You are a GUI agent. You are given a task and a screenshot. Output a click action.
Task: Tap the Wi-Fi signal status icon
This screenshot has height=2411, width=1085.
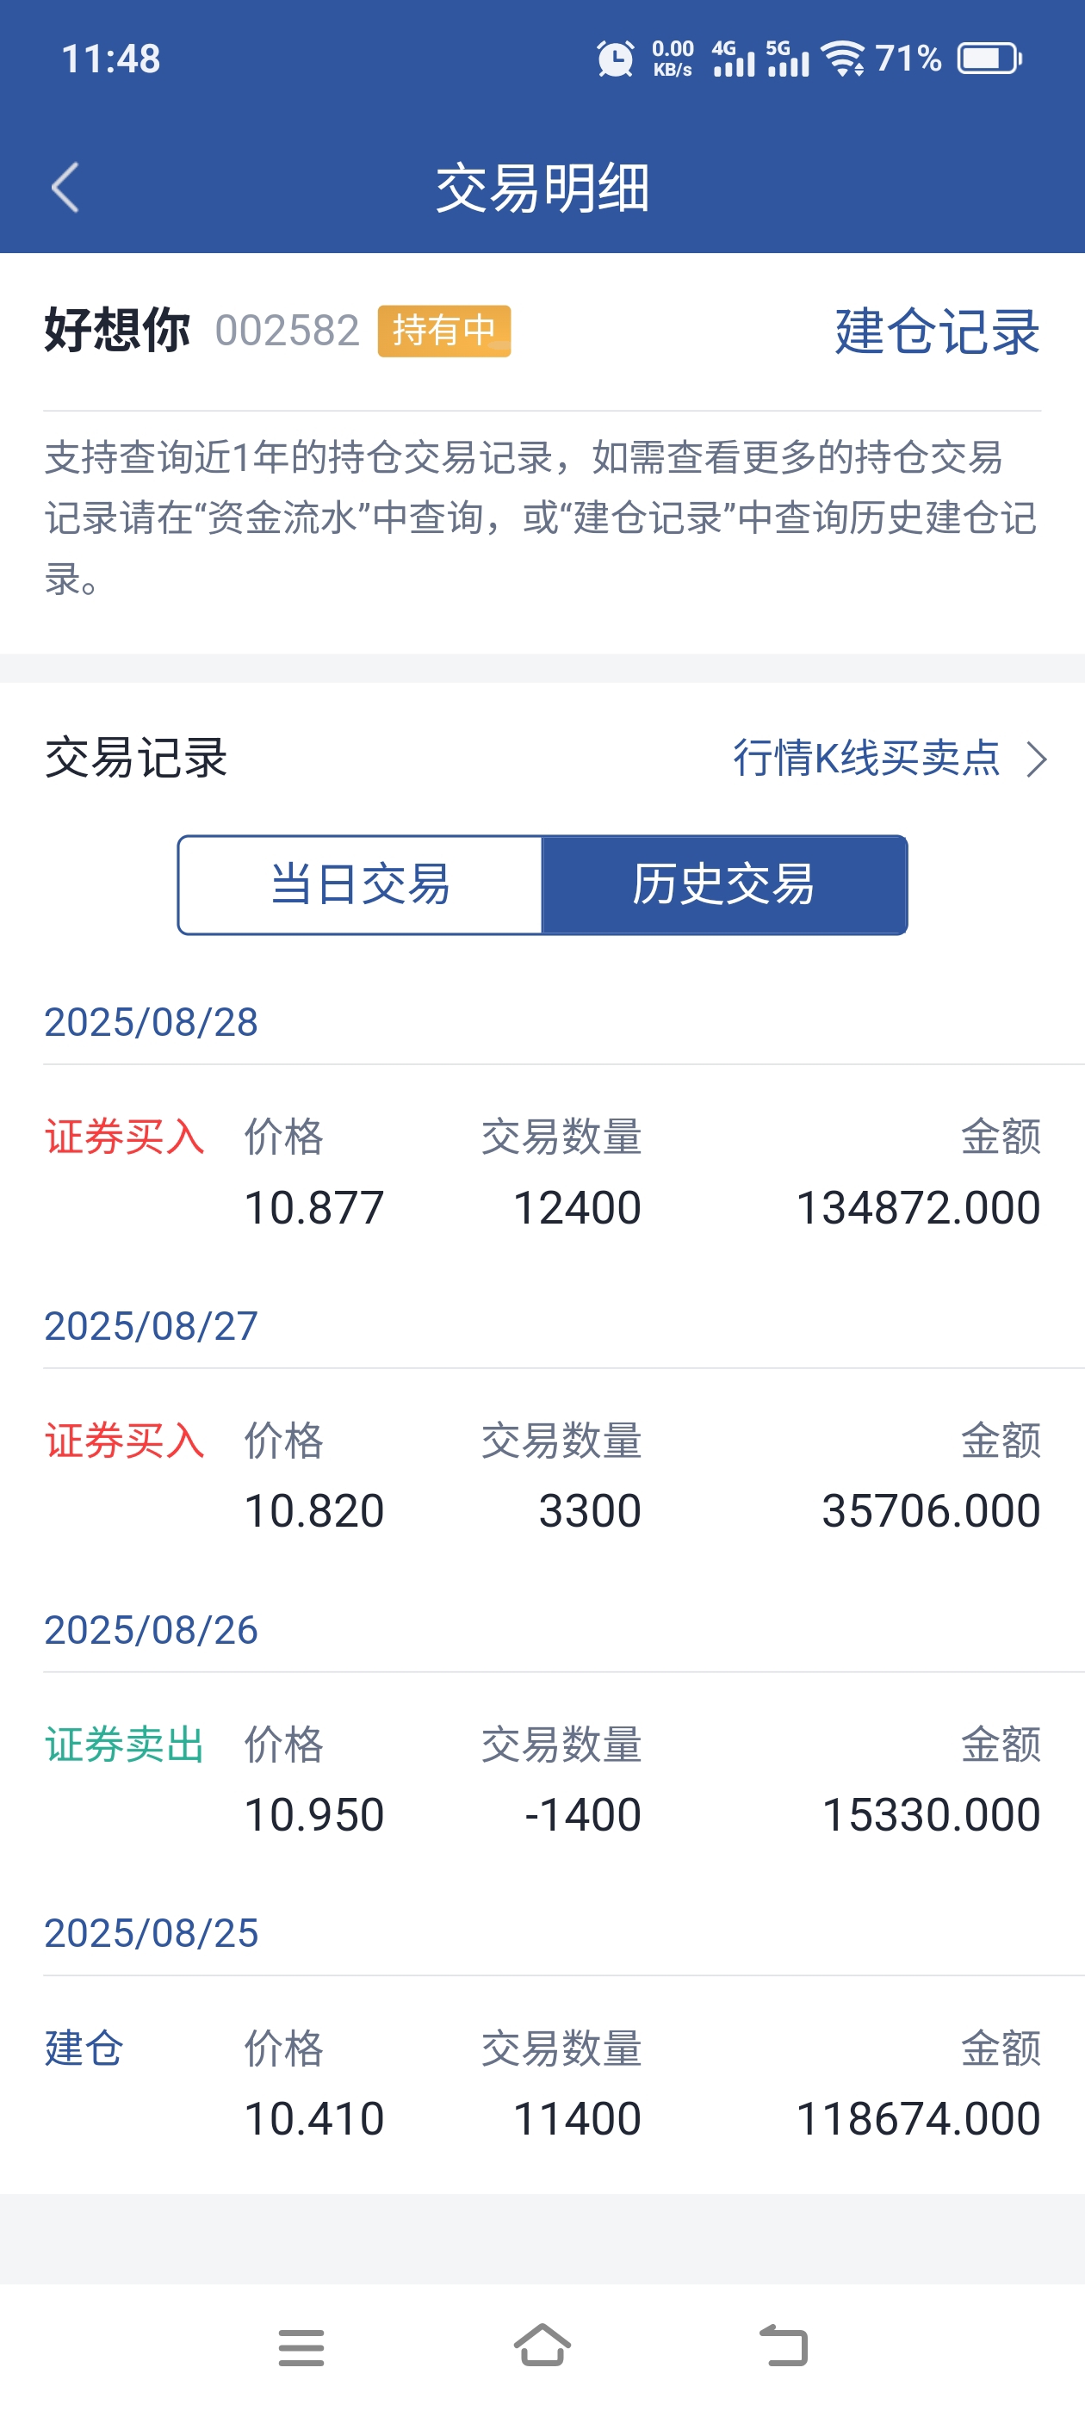[x=844, y=59]
